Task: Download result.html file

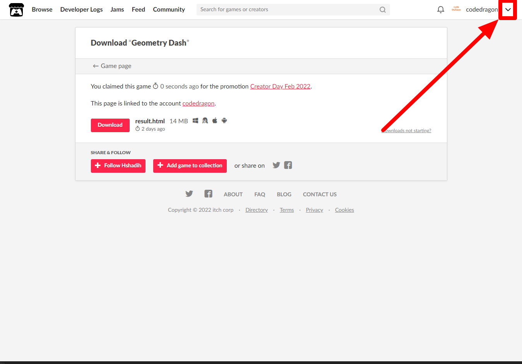Action: click(110, 125)
